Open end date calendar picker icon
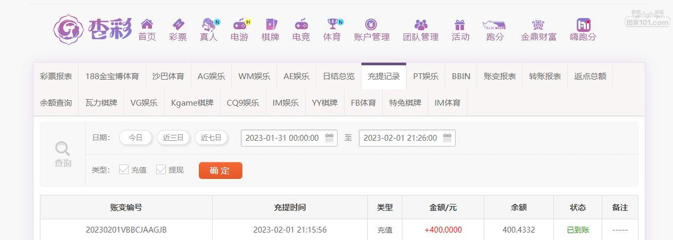Screen dimensions: 673x240 tap(448, 138)
